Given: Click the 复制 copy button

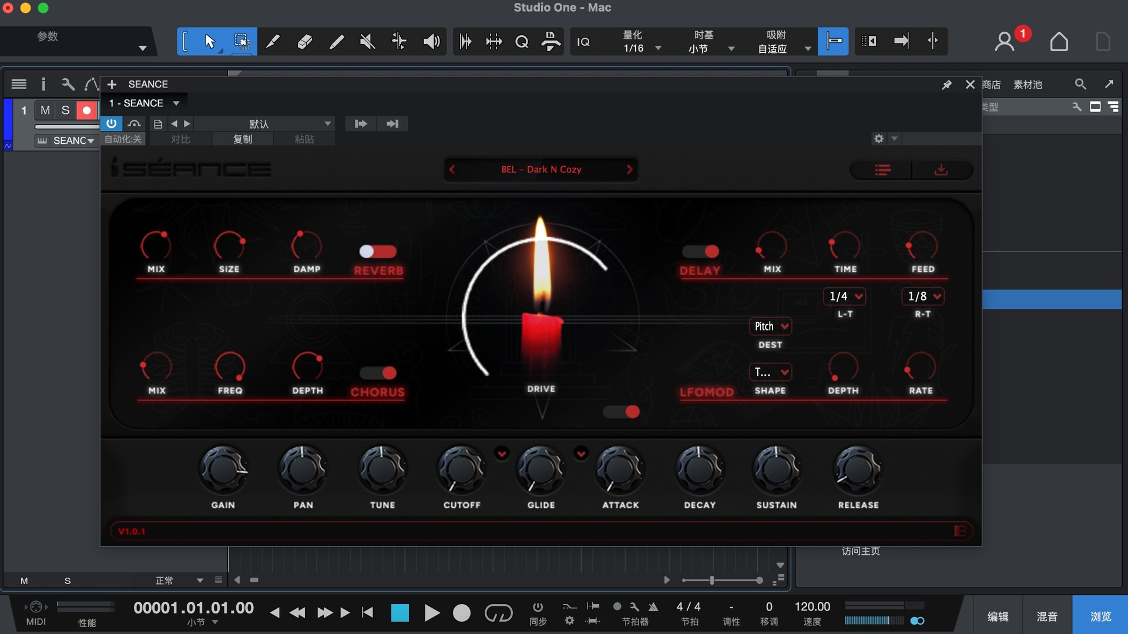Looking at the screenshot, I should tap(243, 139).
